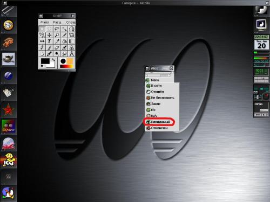Screen dimensions: 270x202
Task: Open the active gradient selector
Action: click(x=66, y=66)
